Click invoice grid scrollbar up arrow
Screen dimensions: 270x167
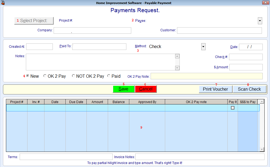tap(262, 101)
